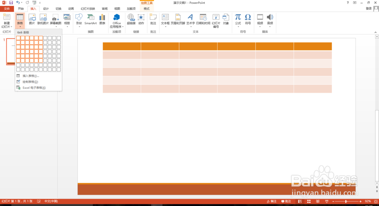Switch to the Home (开始) tab
The height and width of the screenshot is (206, 379).
coord(21,9)
